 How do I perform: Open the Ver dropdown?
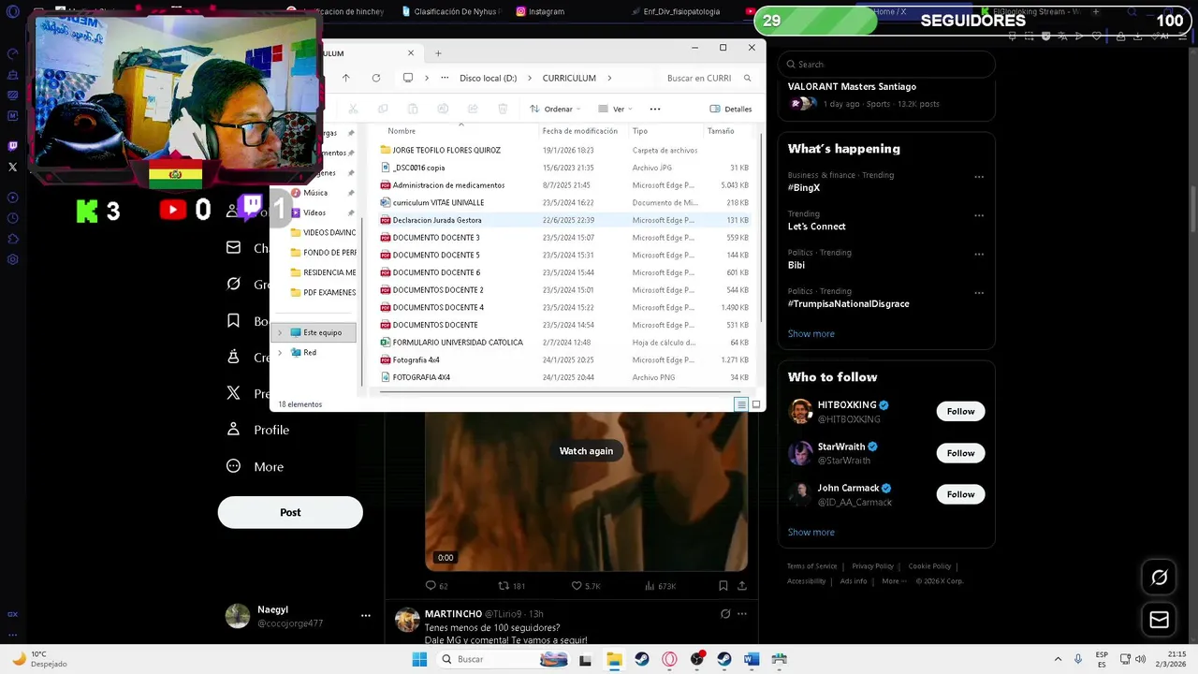point(615,109)
